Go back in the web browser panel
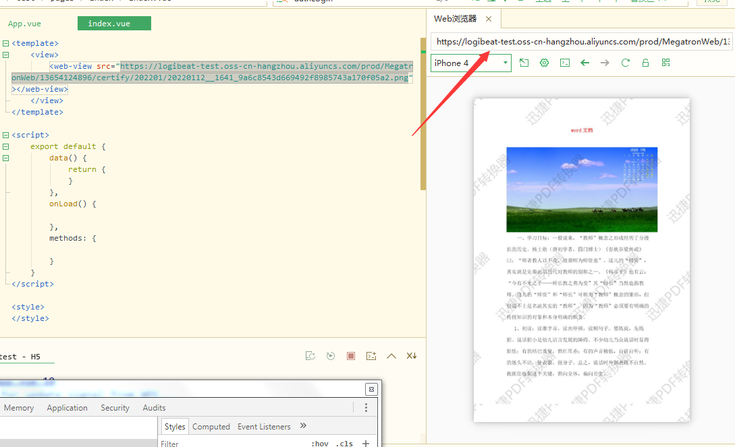This screenshot has width=735, height=447. (x=585, y=63)
